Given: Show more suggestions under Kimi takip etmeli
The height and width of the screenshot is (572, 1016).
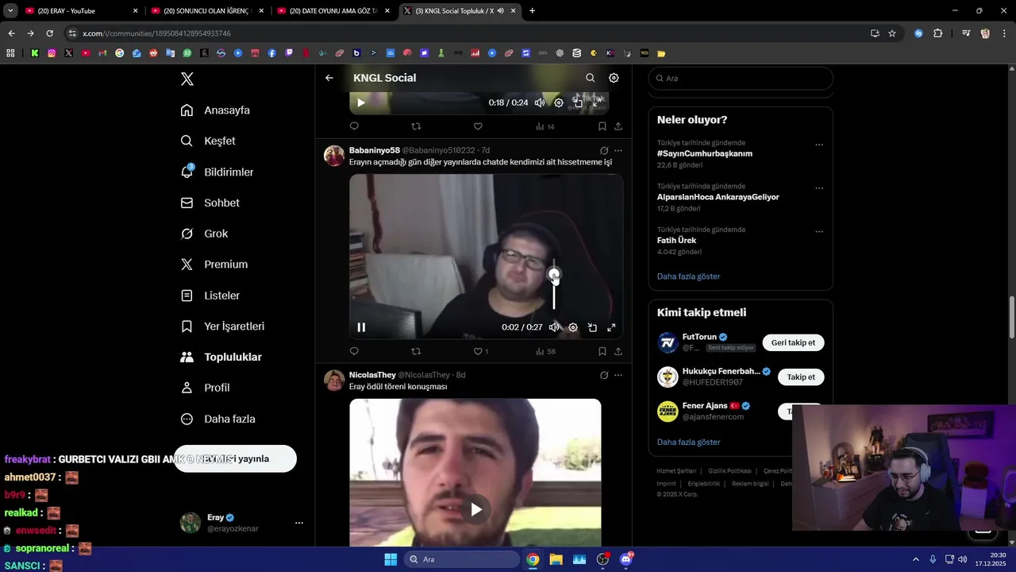Looking at the screenshot, I should [x=689, y=442].
